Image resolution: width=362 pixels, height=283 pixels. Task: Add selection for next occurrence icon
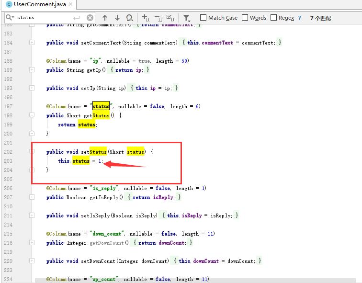146,18
